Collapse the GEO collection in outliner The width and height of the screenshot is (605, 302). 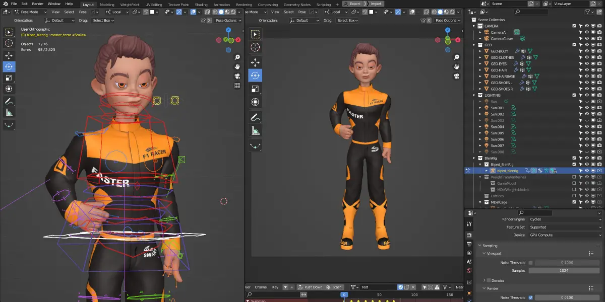click(x=474, y=45)
